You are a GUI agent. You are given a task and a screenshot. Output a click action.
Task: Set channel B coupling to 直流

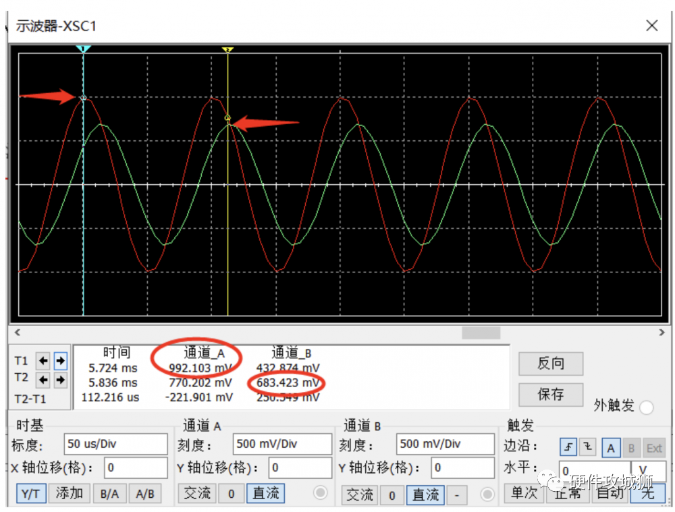[x=425, y=495]
